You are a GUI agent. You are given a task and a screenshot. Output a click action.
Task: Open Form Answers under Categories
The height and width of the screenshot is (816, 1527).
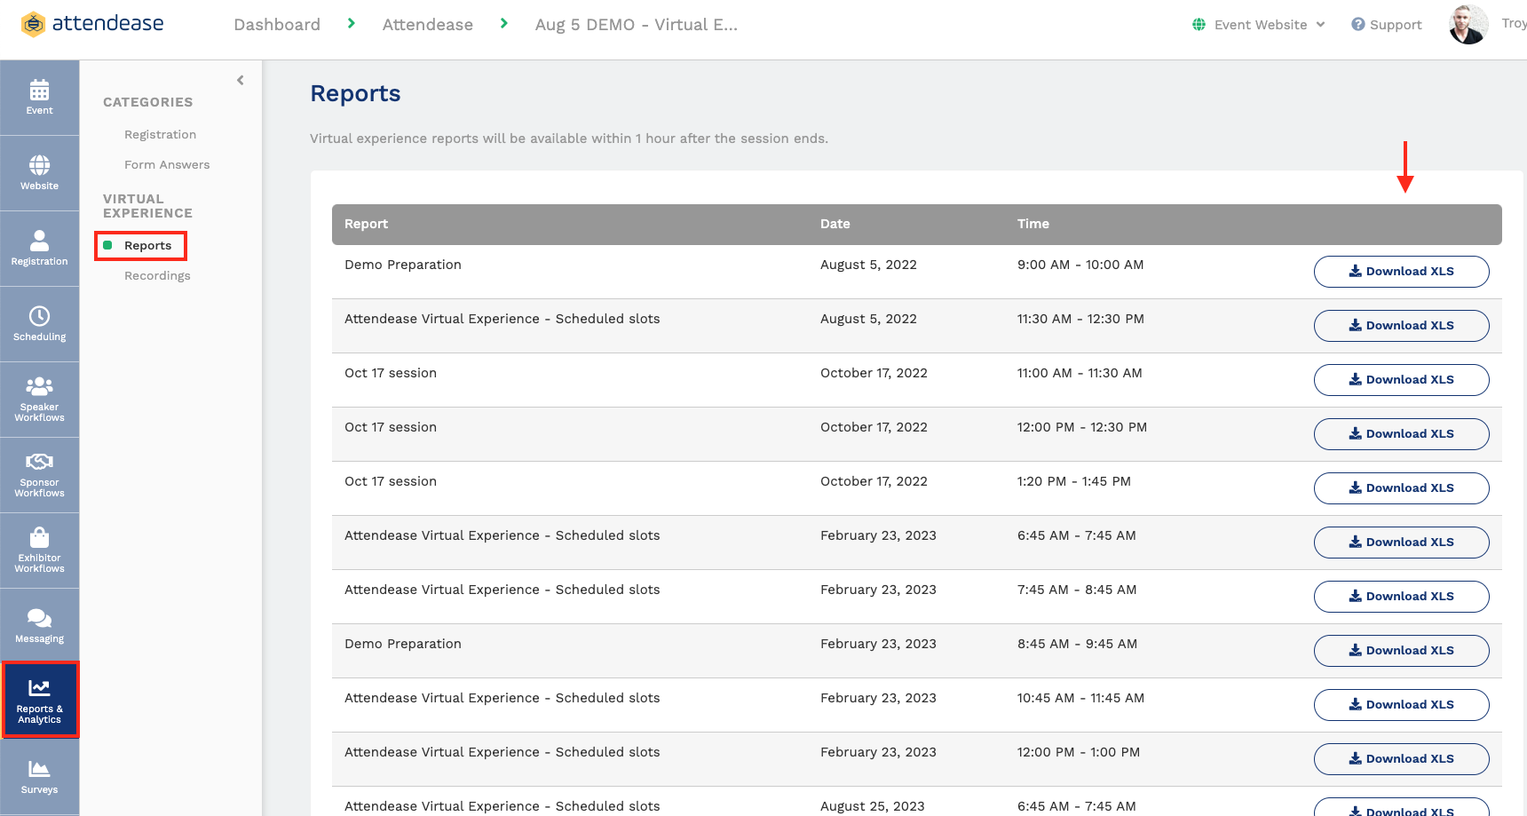167,164
